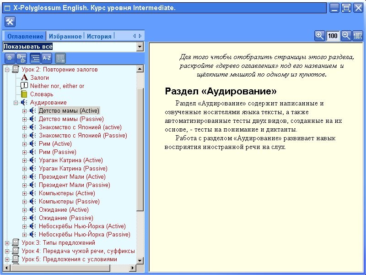
Task: Click the Аудирование speaker icon
Action: coord(24,102)
